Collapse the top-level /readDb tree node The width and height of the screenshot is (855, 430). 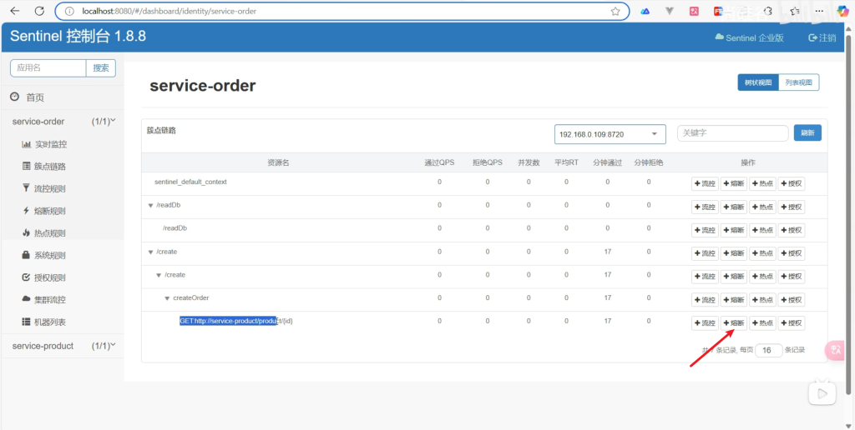(150, 205)
